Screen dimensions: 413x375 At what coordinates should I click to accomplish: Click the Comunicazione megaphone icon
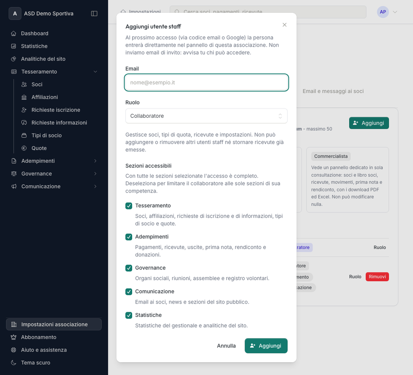pyautogui.click(x=14, y=186)
